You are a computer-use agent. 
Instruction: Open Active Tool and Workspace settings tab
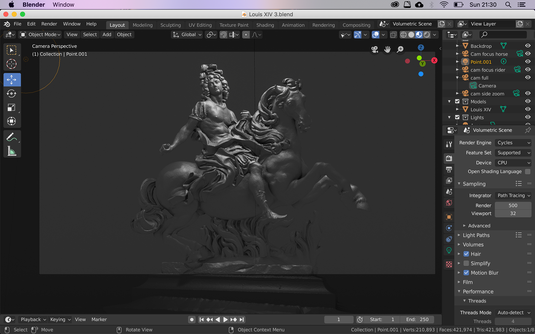pos(449,144)
